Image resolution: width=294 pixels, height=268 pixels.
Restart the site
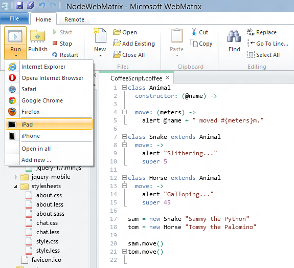coord(65,55)
